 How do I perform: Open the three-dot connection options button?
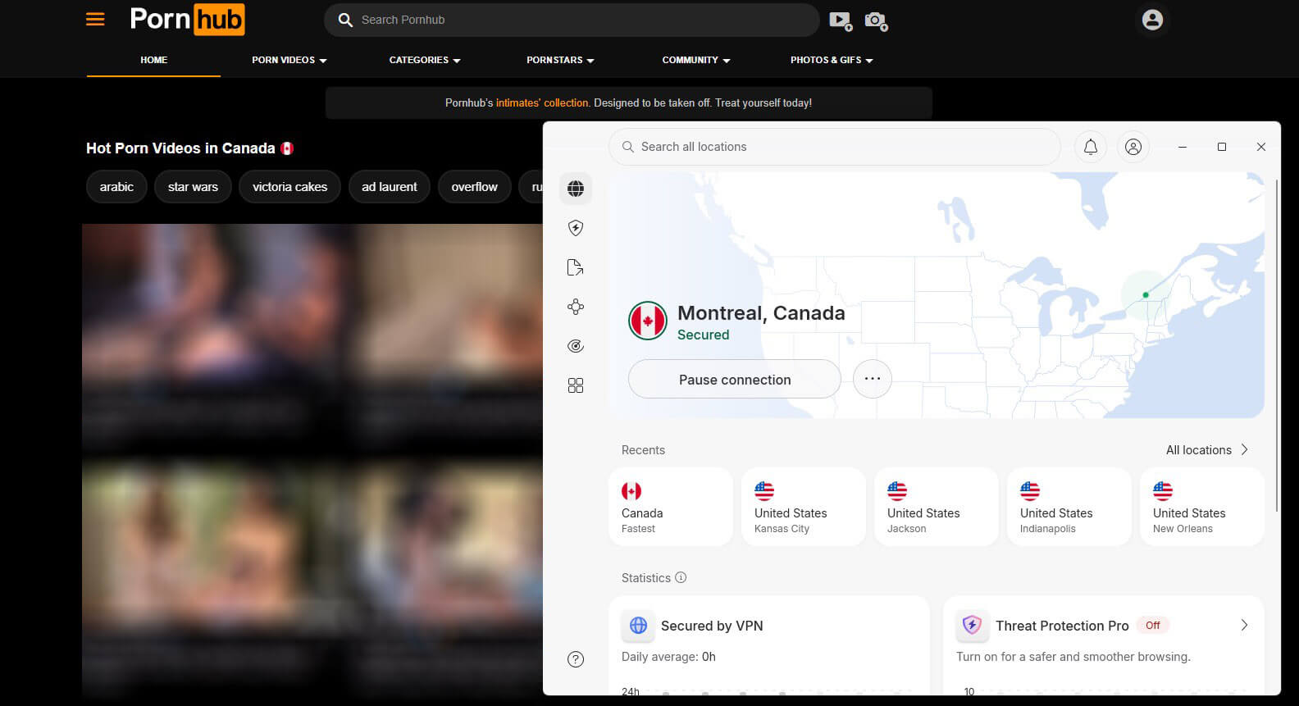tap(873, 379)
